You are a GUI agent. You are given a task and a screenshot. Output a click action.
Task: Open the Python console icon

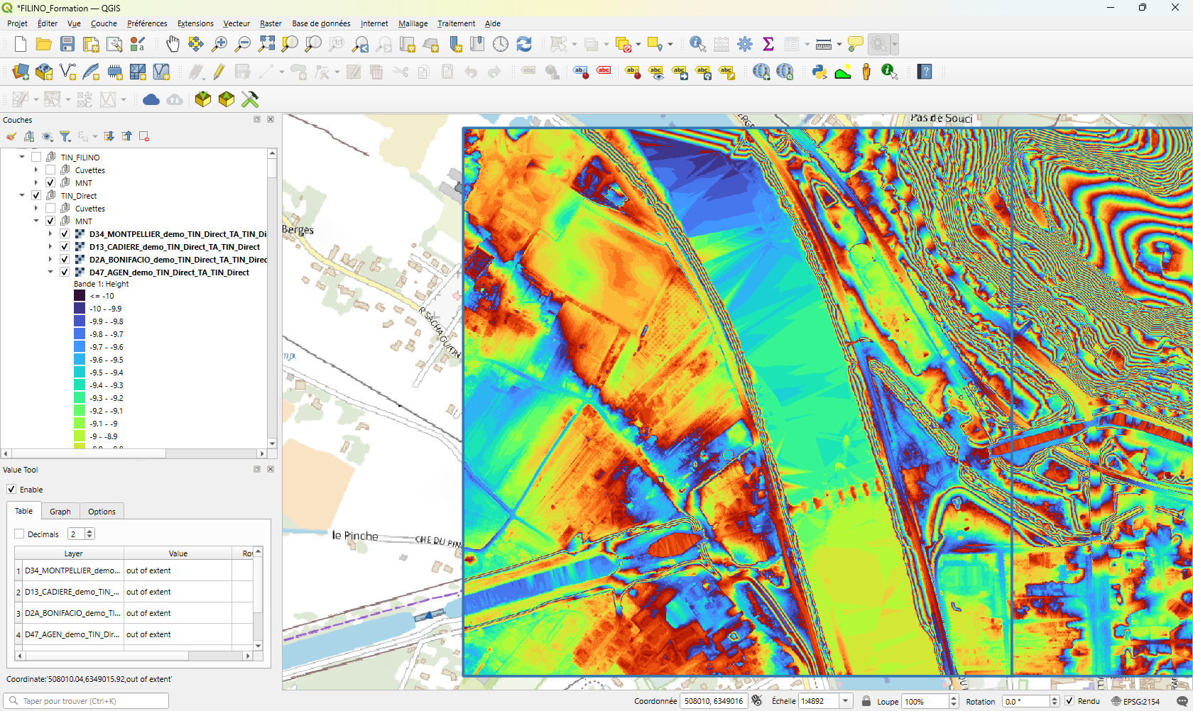coord(819,72)
